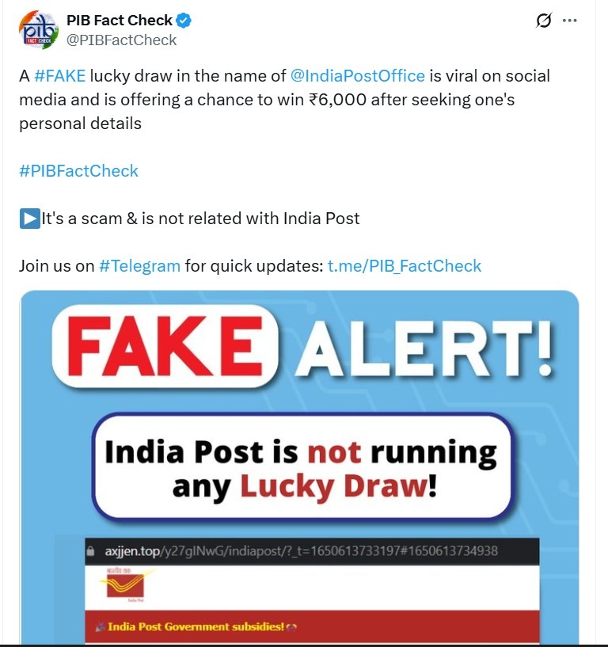
Task: Open the #Telegram hashtag
Action: (139, 266)
